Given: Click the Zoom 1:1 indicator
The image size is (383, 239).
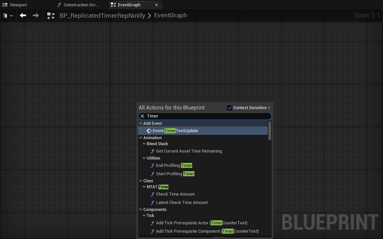Looking at the screenshot, I should tap(367, 16).
